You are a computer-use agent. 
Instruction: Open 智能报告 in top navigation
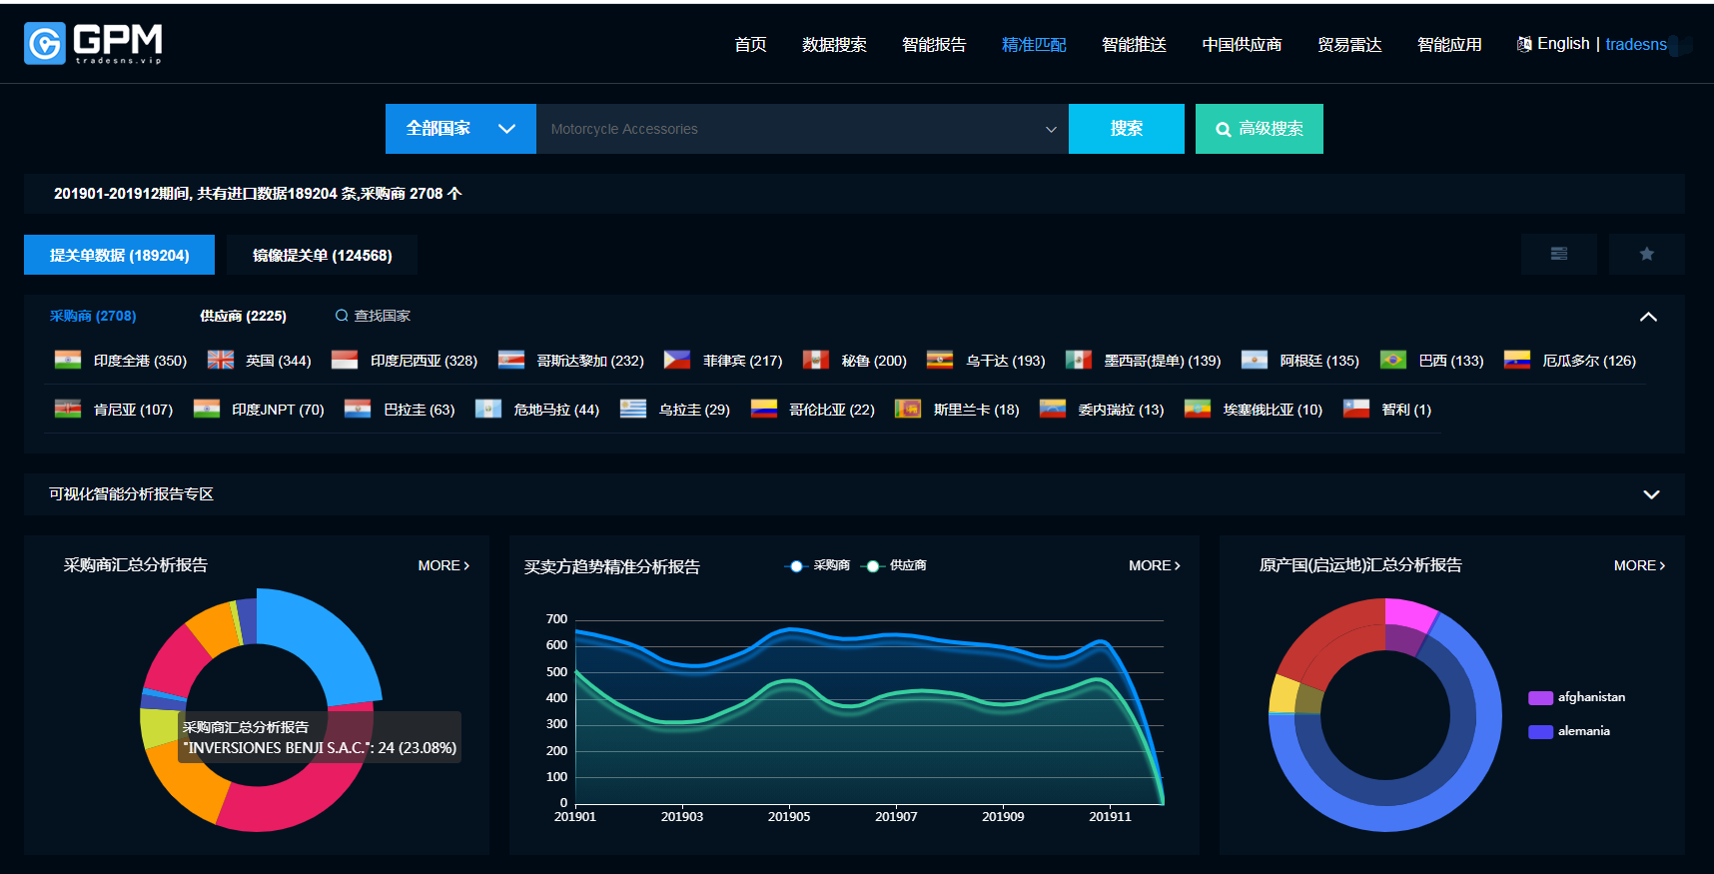934,44
